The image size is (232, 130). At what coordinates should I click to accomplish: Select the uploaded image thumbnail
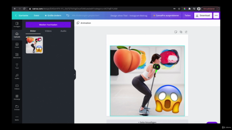tap(34, 45)
